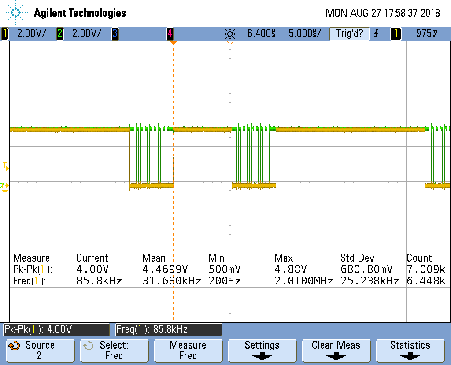The image size is (451, 365).
Task: Click the Source 2 softkey
Action: pyautogui.click(x=40, y=350)
